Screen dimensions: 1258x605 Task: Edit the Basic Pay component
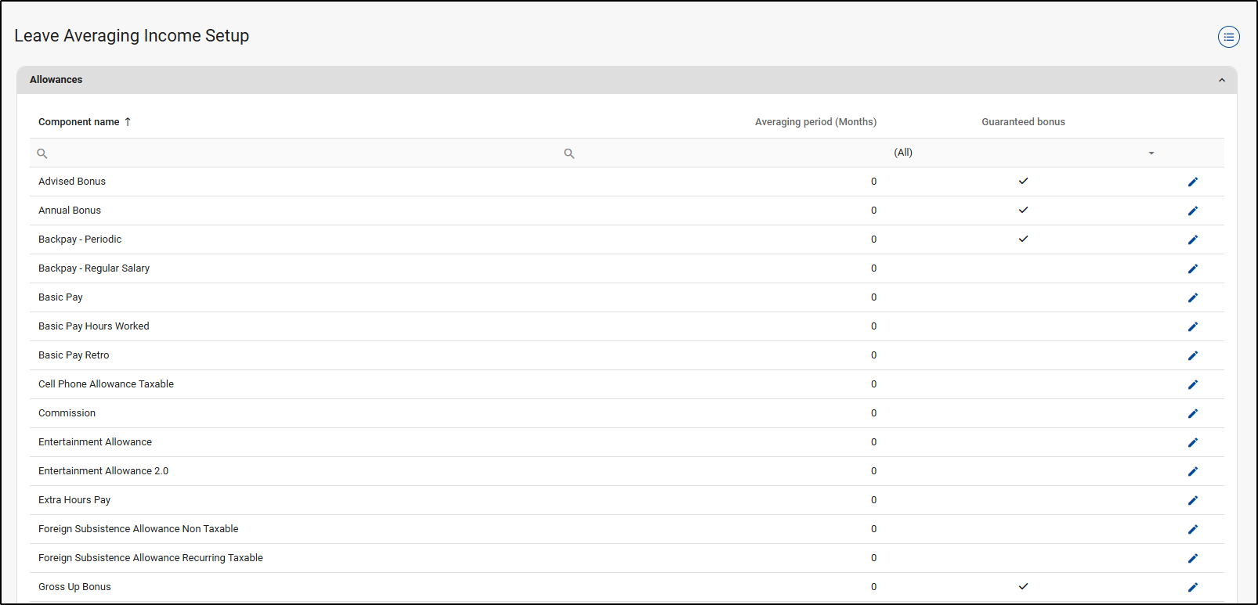click(x=1192, y=297)
